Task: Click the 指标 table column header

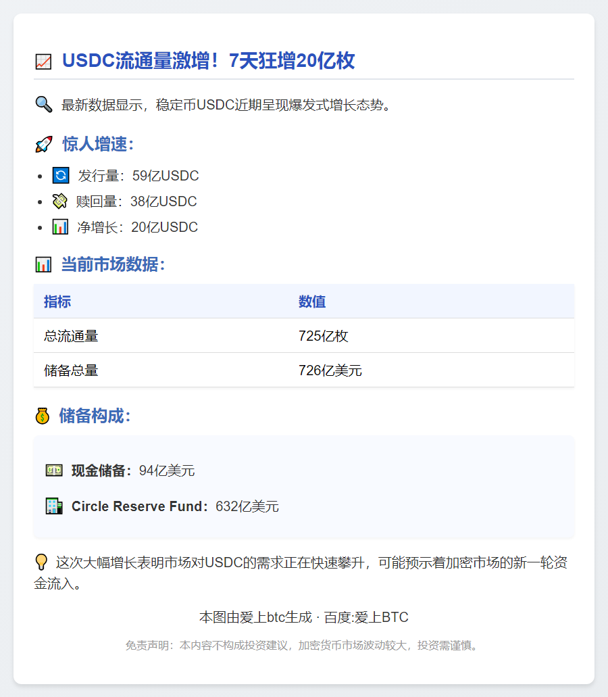Action: click(57, 302)
